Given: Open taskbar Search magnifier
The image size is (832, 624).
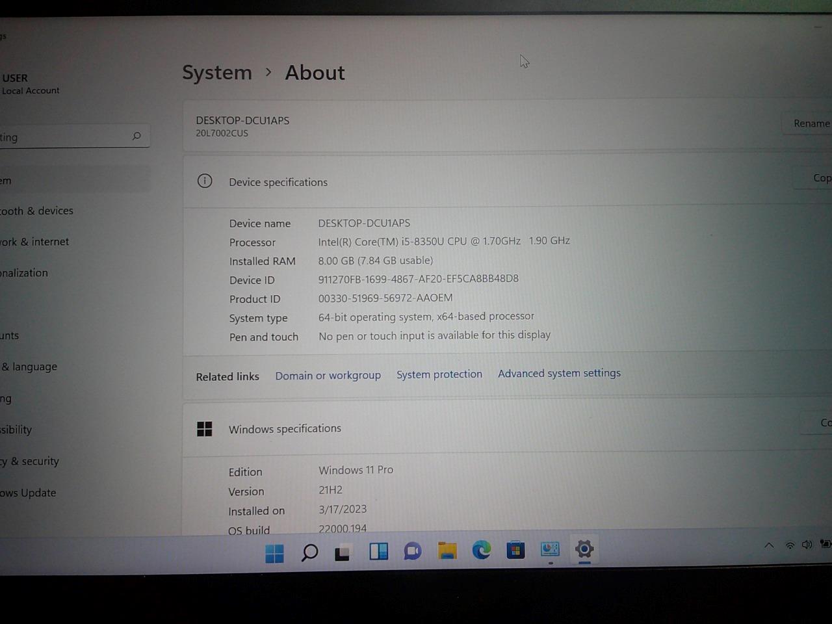Looking at the screenshot, I should (x=309, y=553).
